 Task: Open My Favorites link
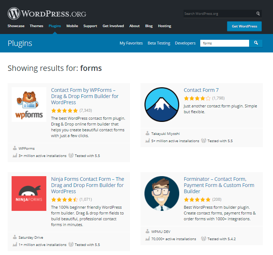pyautogui.click(x=131, y=43)
